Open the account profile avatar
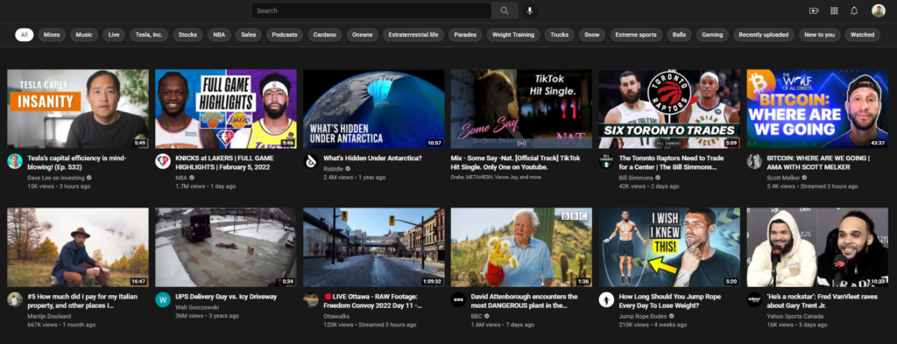Viewport: 897px width, 344px height. click(x=878, y=11)
